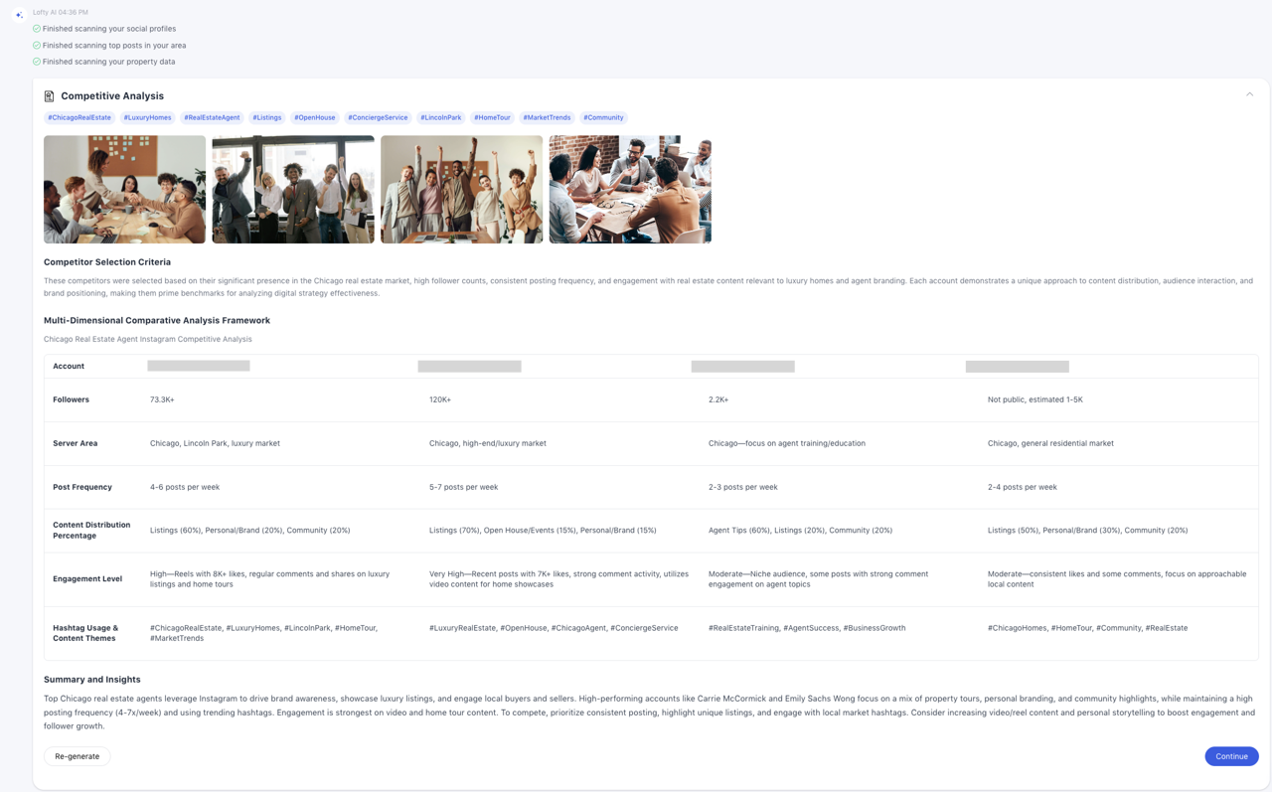Open the second photo of standing colleagues
Viewport: 1272px width, 792px height.
(x=293, y=190)
